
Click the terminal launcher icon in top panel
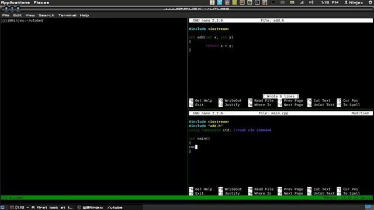click(257, 2)
